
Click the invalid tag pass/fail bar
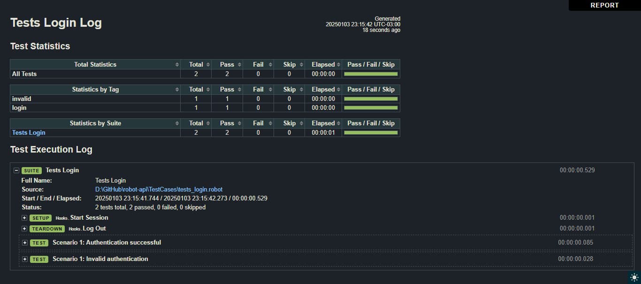tap(371, 99)
